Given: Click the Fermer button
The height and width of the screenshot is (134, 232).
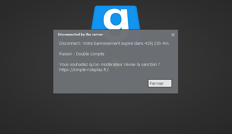Looking at the screenshot, I should (x=160, y=83).
